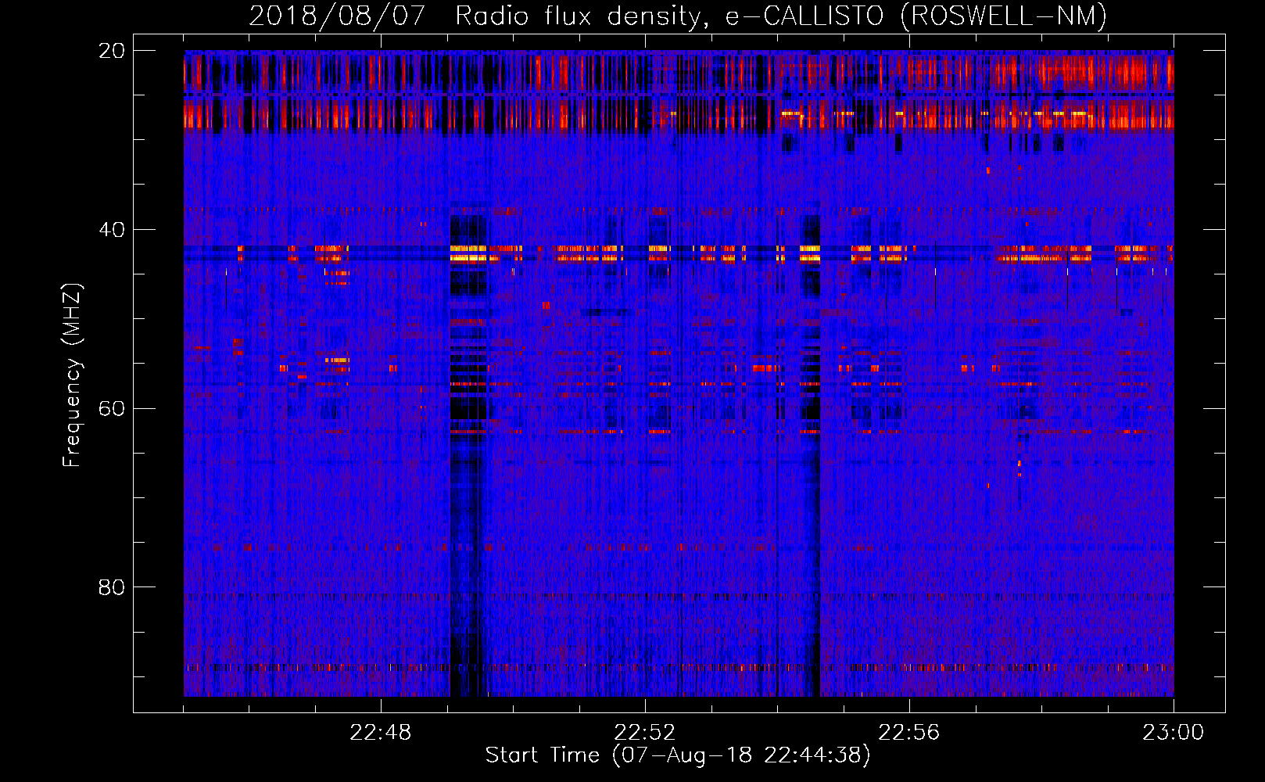
Task: Click the 23:00 time tick label
Action: pos(1174,733)
